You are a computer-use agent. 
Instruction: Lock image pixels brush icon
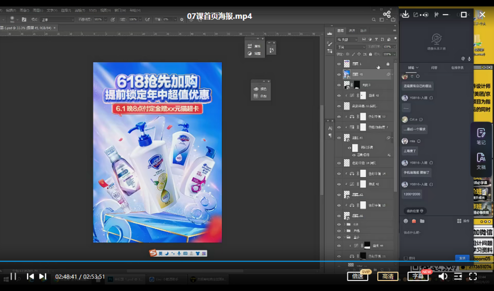353,54
